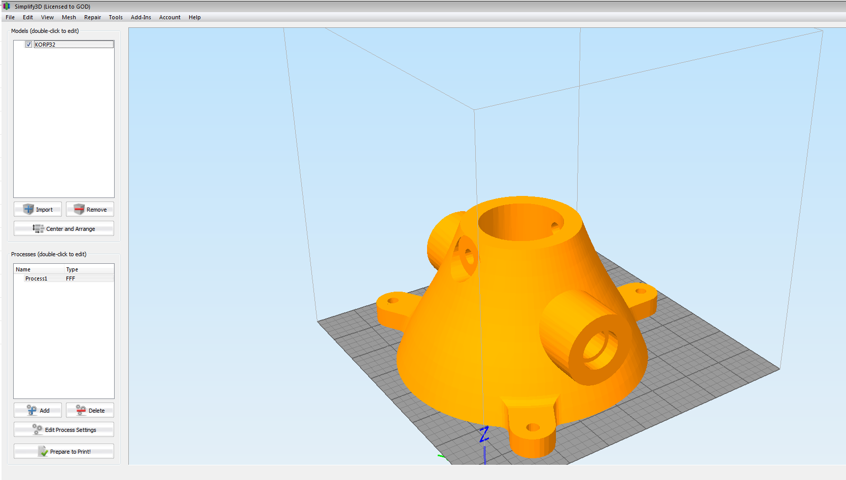Select the KORP32 model name in list
846x480 pixels.
[x=45, y=45]
